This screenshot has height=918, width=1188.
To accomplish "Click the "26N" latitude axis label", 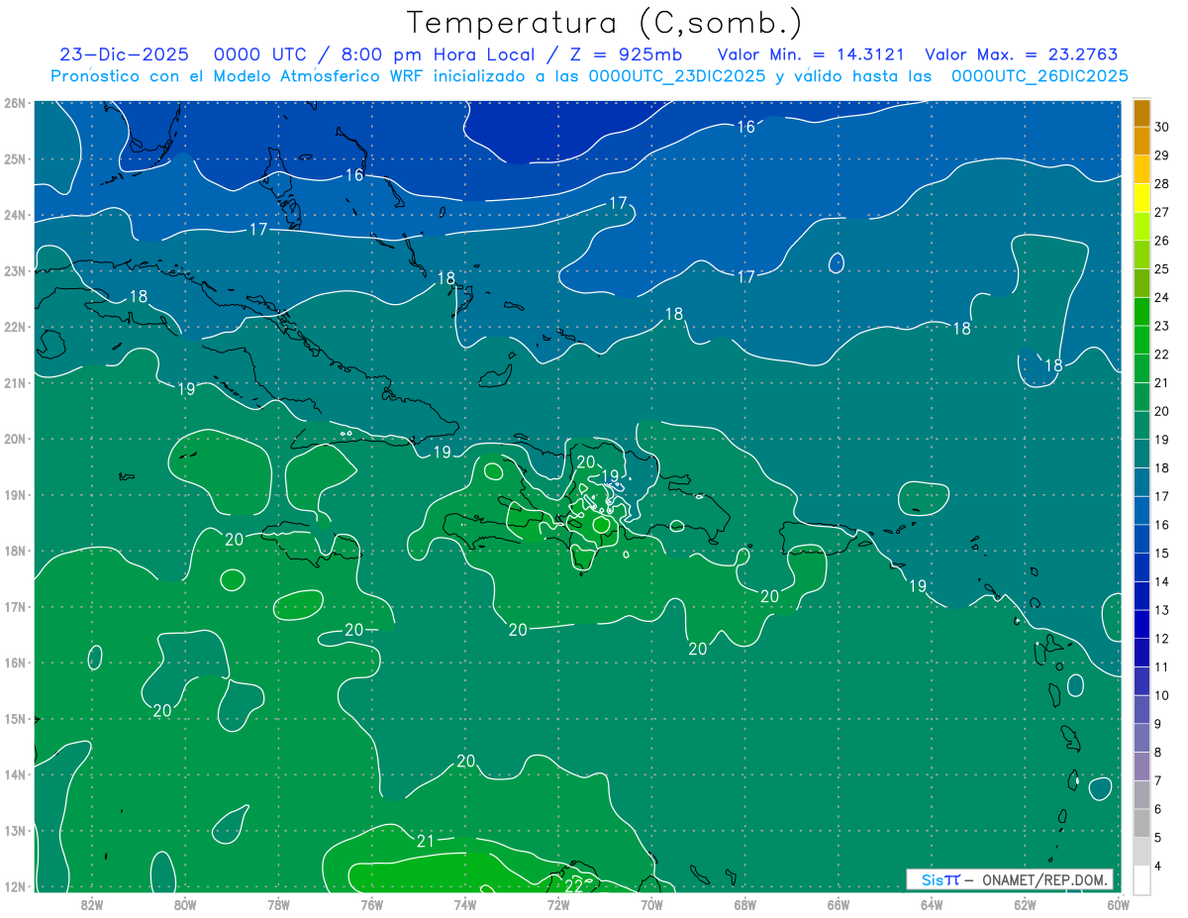I will [x=14, y=103].
